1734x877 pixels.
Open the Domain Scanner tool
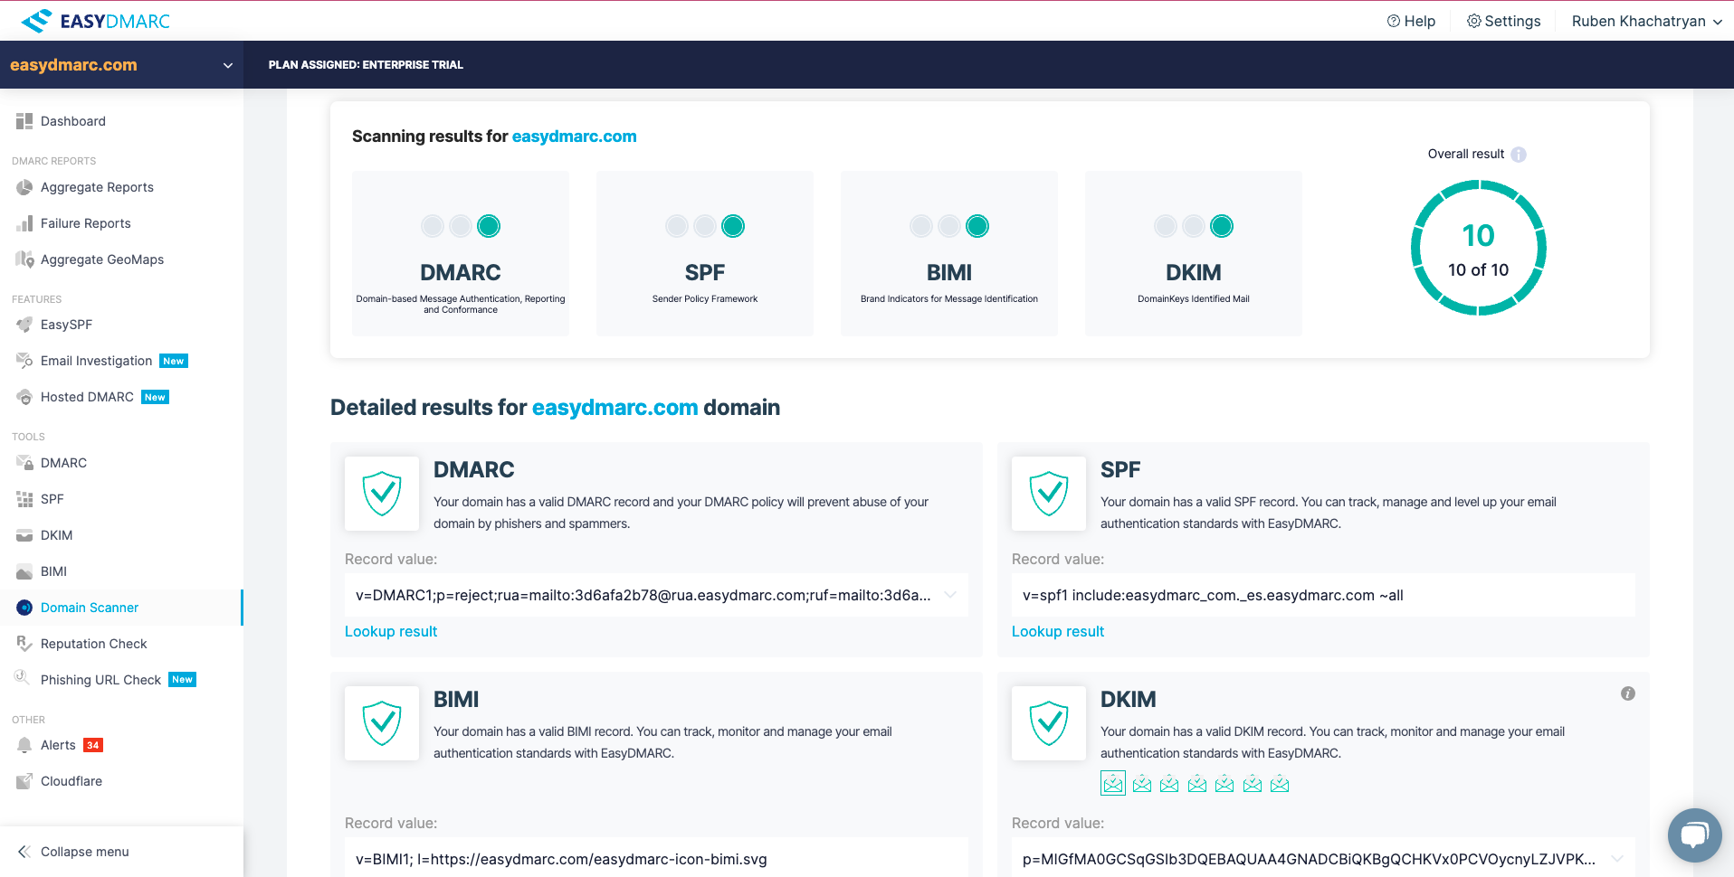pos(89,607)
